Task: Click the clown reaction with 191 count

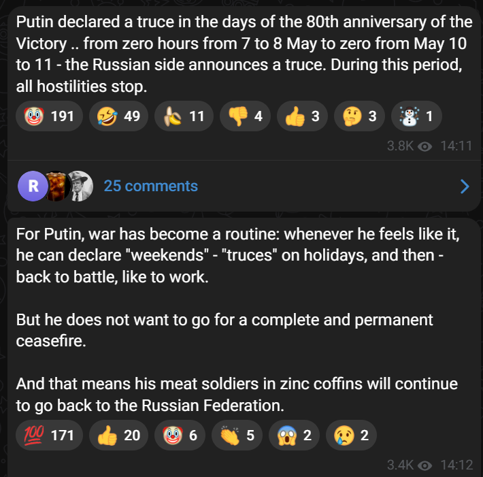Action: tap(50, 116)
